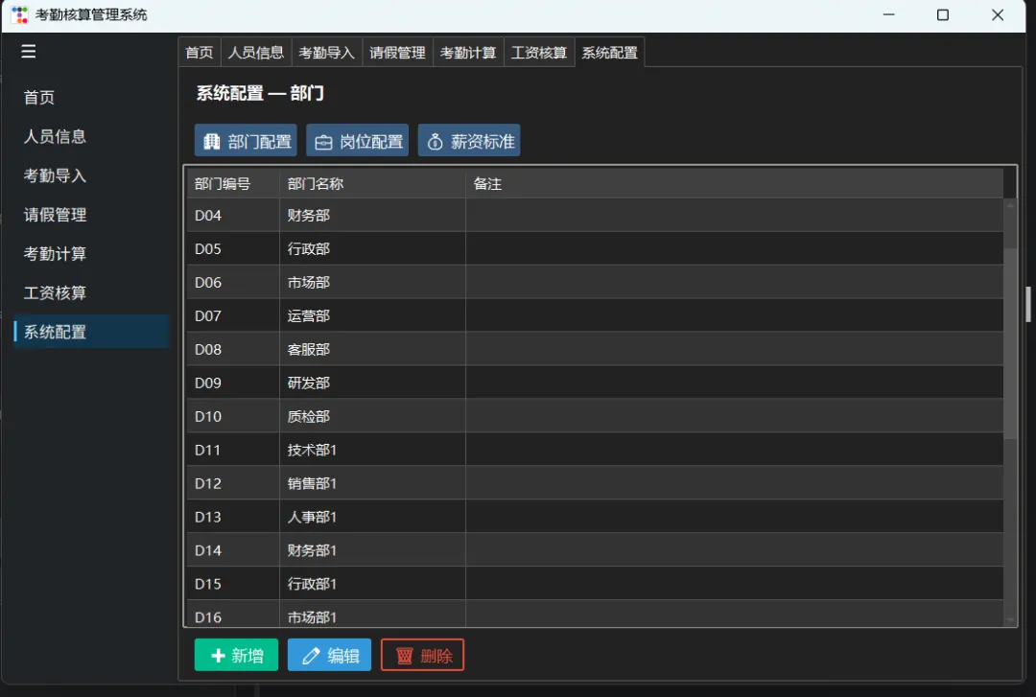
Task: Add a new department with 新增
Action: (x=236, y=655)
